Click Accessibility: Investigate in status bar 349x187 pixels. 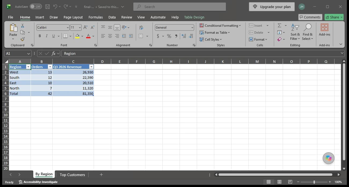(38, 182)
